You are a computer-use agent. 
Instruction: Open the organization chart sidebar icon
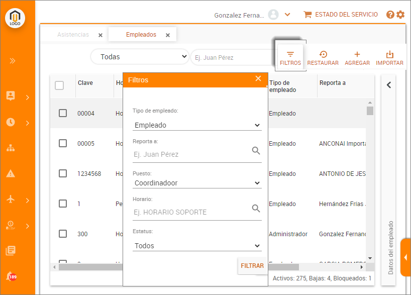[11, 148]
